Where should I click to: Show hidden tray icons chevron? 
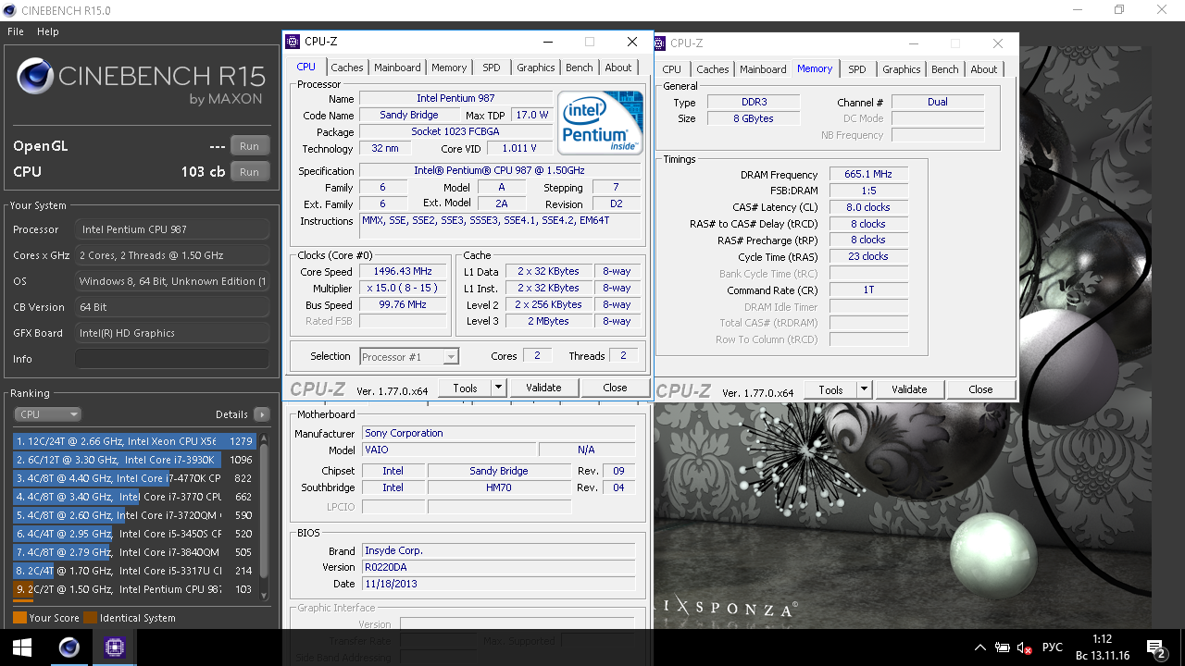pos(979,648)
